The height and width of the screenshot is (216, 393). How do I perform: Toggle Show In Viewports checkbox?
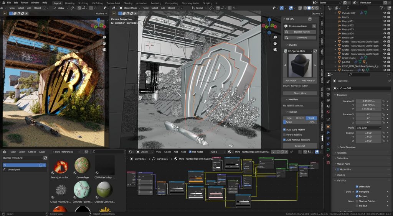357,192
